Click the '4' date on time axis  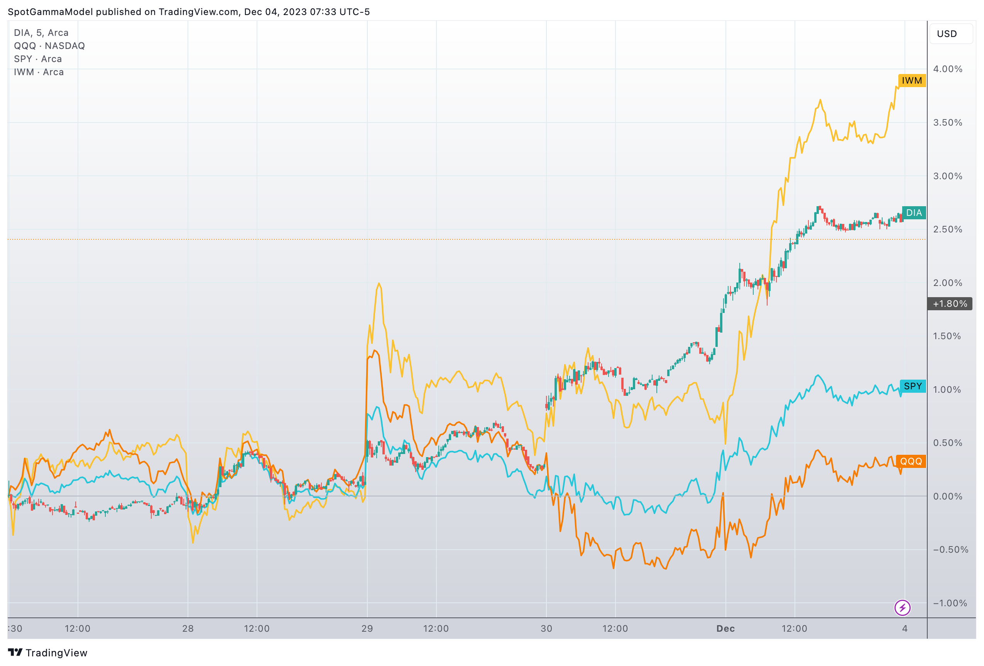[905, 628]
